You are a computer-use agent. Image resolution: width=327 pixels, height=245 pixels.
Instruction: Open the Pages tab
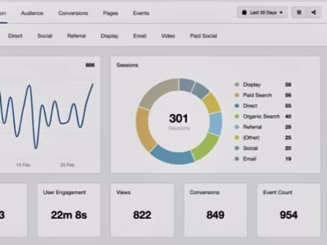tap(110, 13)
